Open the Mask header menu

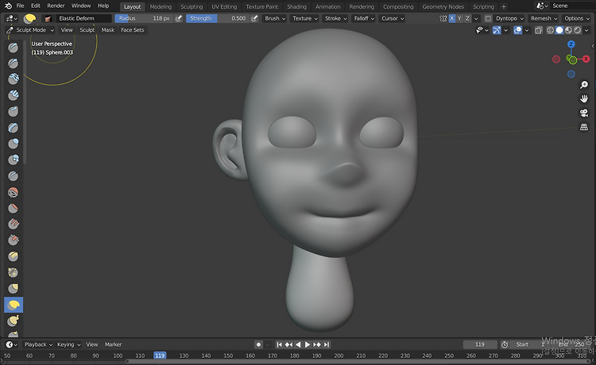[x=107, y=30]
